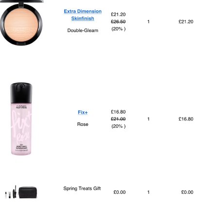204x204 pixels.
Task: Click the sale price £21.20 above £26.50
Action: pyautogui.click(x=118, y=15)
